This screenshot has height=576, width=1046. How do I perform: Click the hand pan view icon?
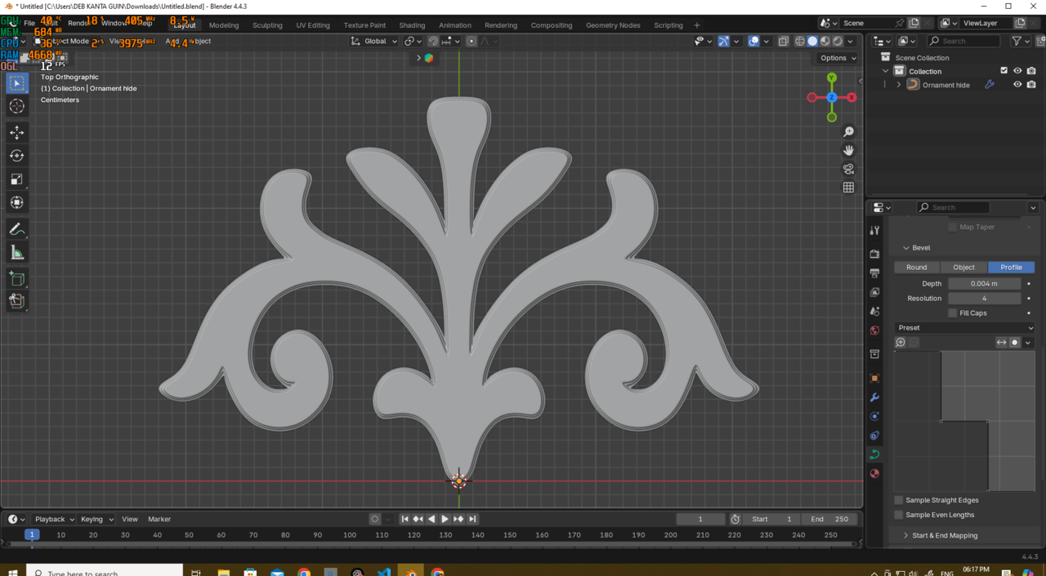point(848,150)
